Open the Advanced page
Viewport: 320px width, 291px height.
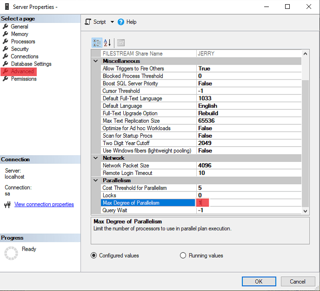[x=22, y=72]
